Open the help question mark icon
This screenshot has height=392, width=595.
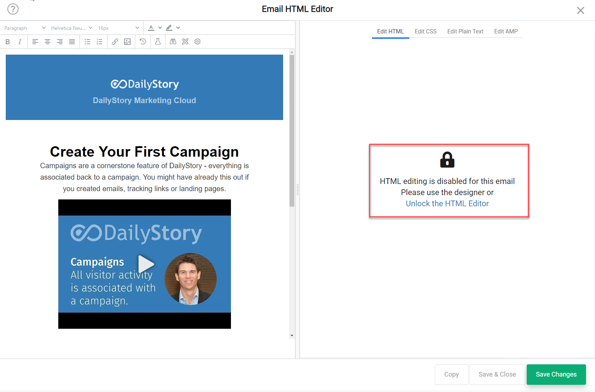[x=13, y=9]
